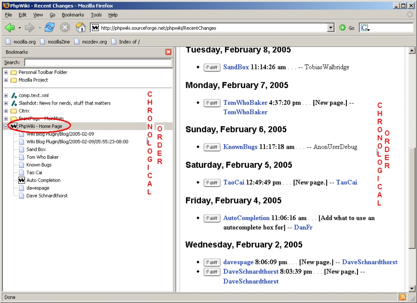The width and height of the screenshot is (417, 303).
Task: Open the davespage link
Action: coord(238,262)
